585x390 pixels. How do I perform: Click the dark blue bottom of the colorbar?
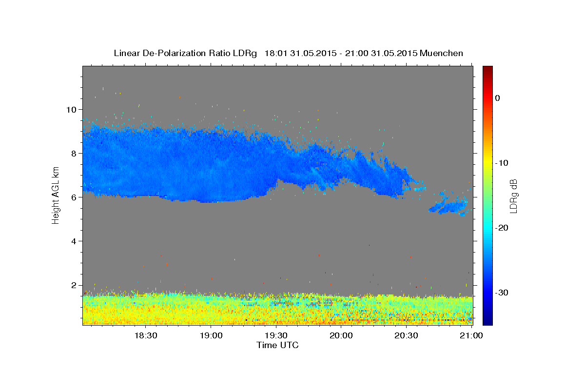coord(487,319)
